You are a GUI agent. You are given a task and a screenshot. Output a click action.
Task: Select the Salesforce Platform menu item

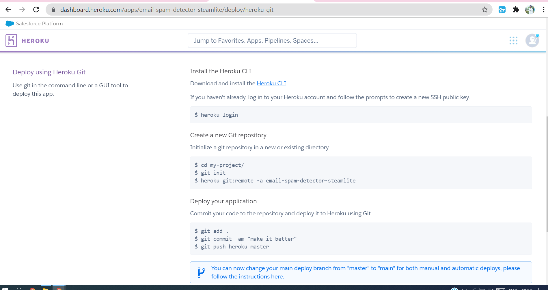click(x=39, y=23)
